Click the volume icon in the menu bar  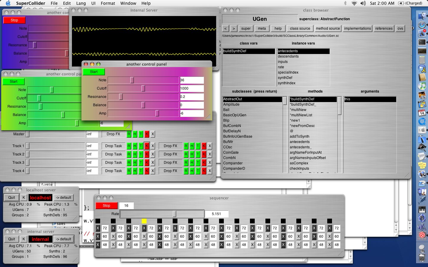click(362, 3)
